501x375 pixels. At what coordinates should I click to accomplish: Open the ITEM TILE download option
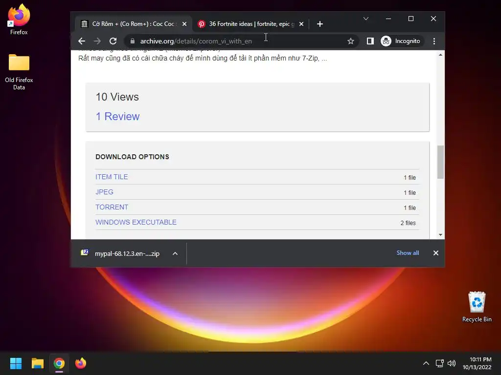point(112,177)
